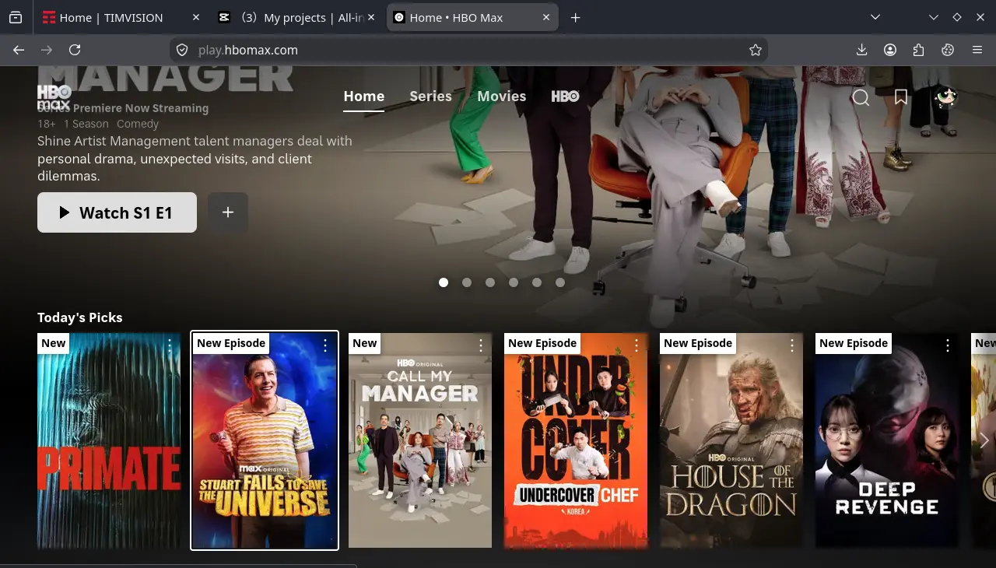Click the Today's Picks heading
Image resolution: width=996 pixels, height=568 pixels.
pyautogui.click(x=80, y=317)
